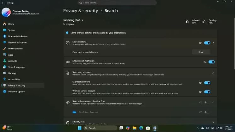Open Accessibility figure icon
The width and height of the screenshot is (235, 132).
5,79
